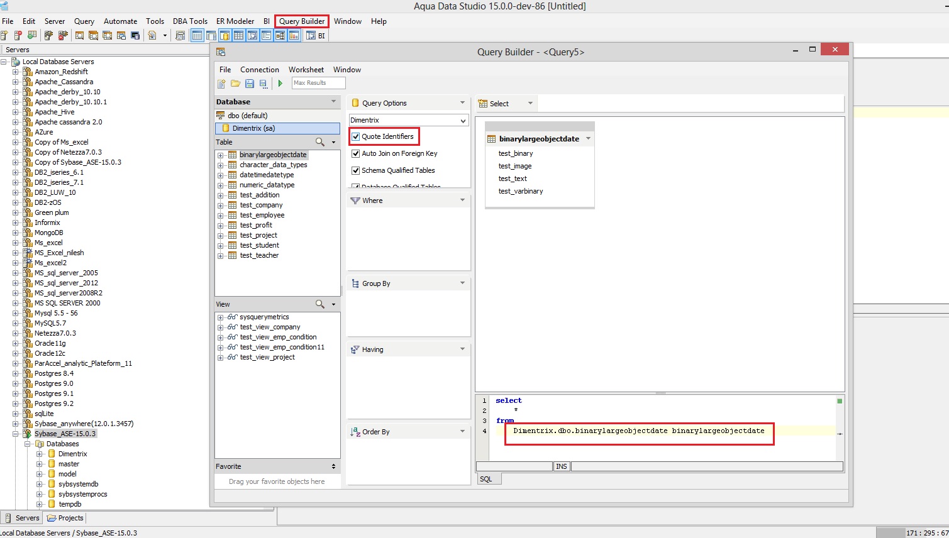Click the INS indicator in the editor status bar
This screenshot has width=949, height=538.
point(562,466)
